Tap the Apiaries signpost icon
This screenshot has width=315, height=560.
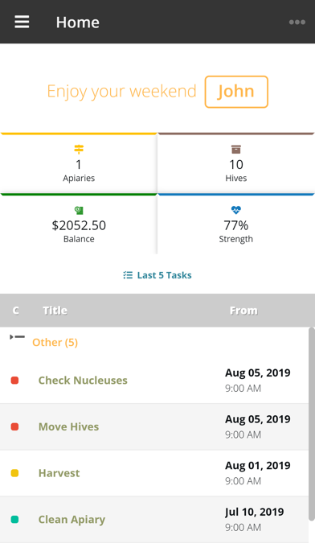pos(79,150)
